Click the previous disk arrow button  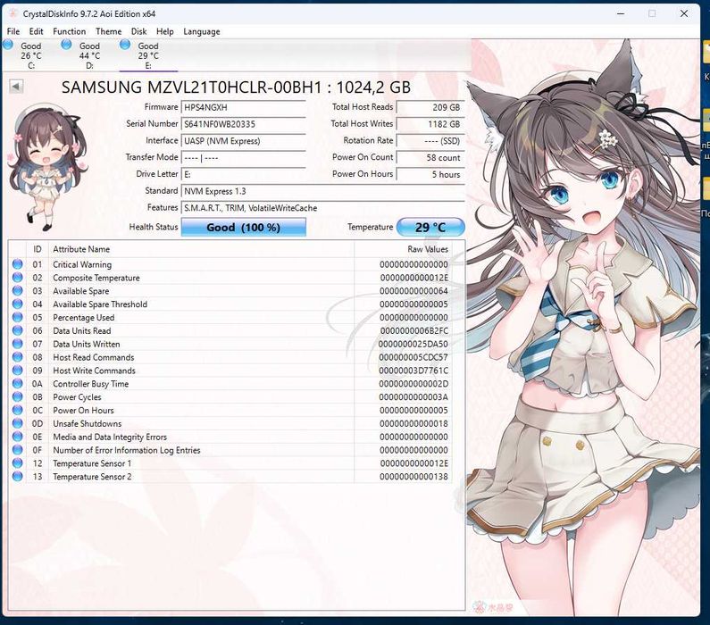point(16,86)
